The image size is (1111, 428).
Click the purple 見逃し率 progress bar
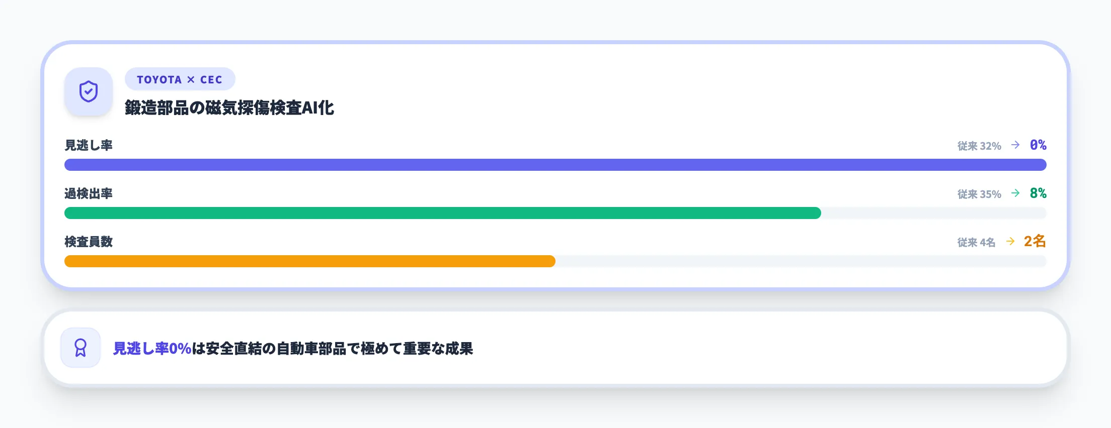[555, 165]
